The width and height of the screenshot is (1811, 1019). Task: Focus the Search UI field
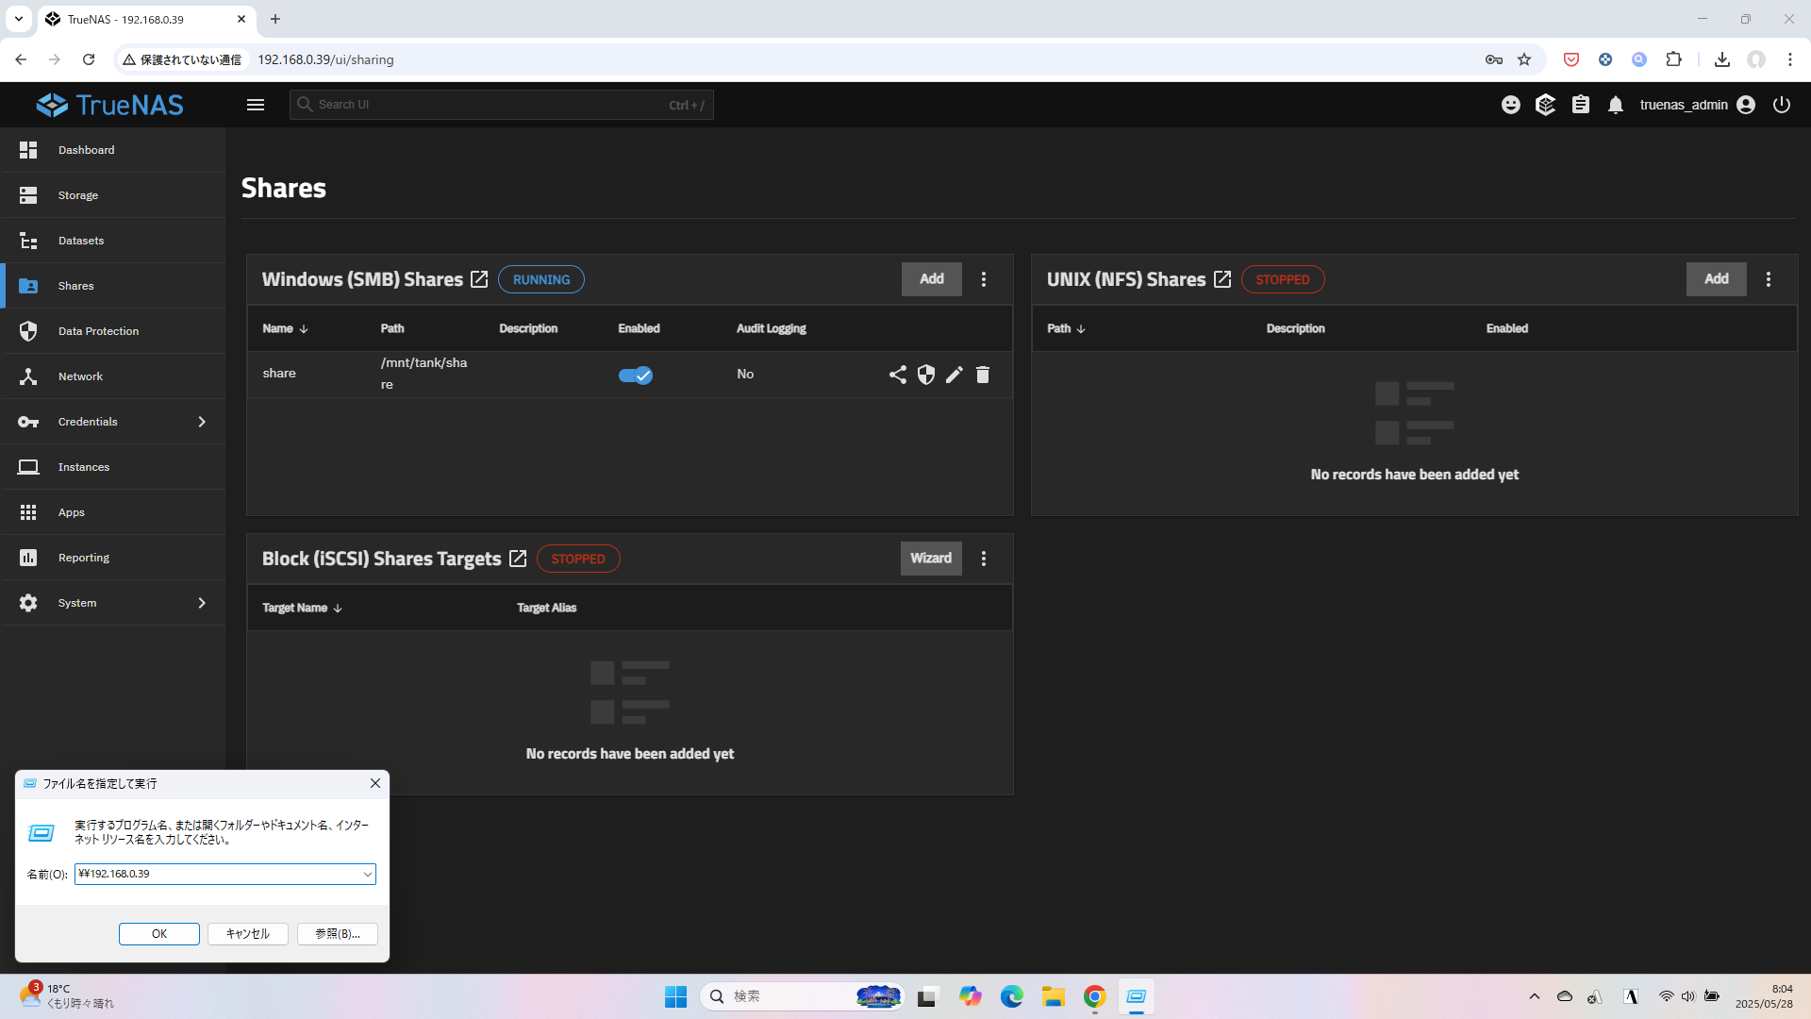(501, 105)
